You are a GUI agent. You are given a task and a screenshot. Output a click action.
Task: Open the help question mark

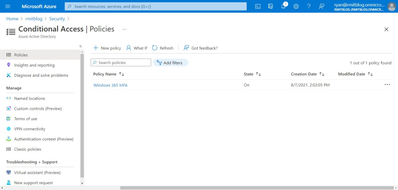309,6
